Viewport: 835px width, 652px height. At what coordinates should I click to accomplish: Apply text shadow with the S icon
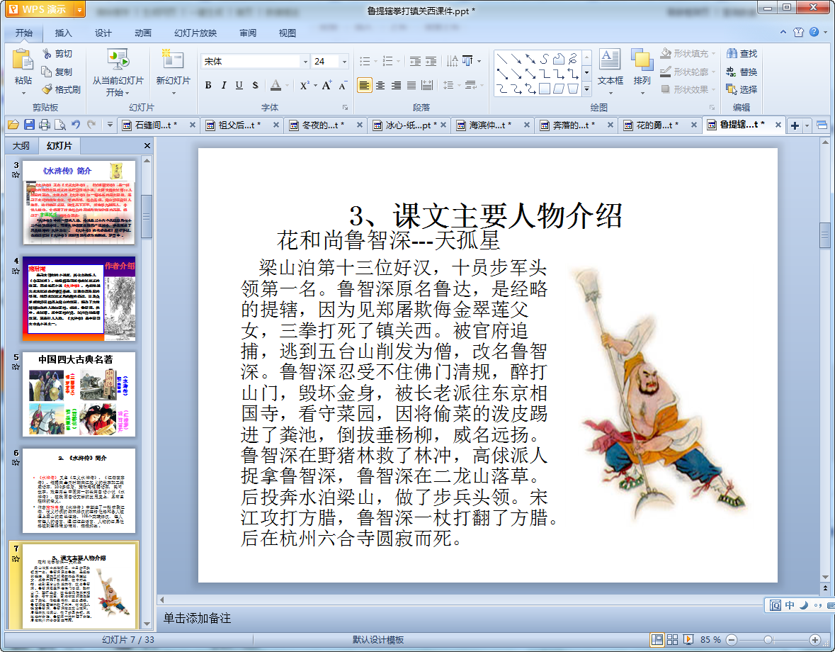pos(255,85)
